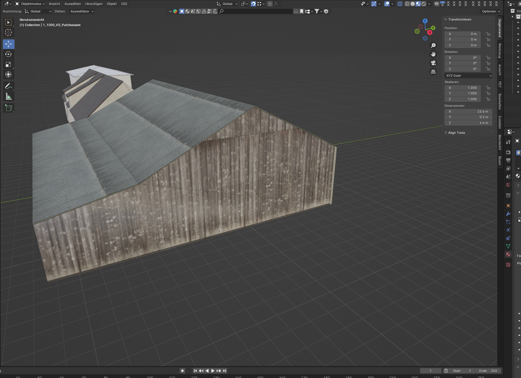Choose the 3D Cursor tool

coord(9,32)
